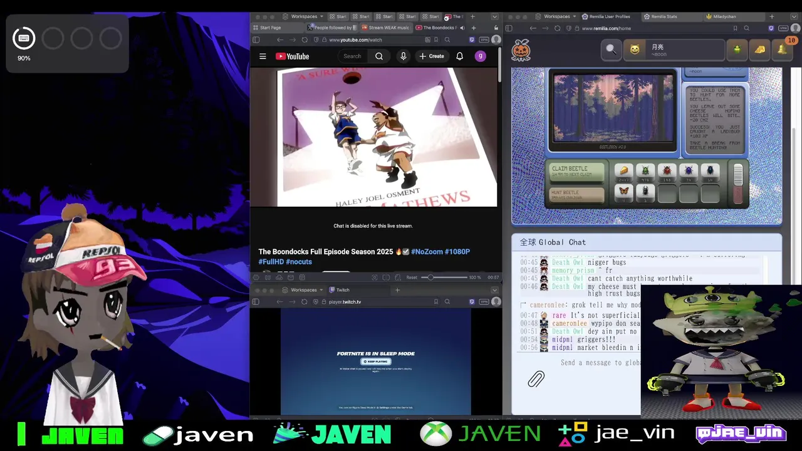Click the Remilia pumpkin logo
This screenshot has width=802, height=451.
pos(521,50)
